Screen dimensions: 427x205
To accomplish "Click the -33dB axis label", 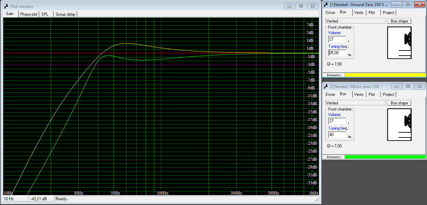I will [311, 183].
